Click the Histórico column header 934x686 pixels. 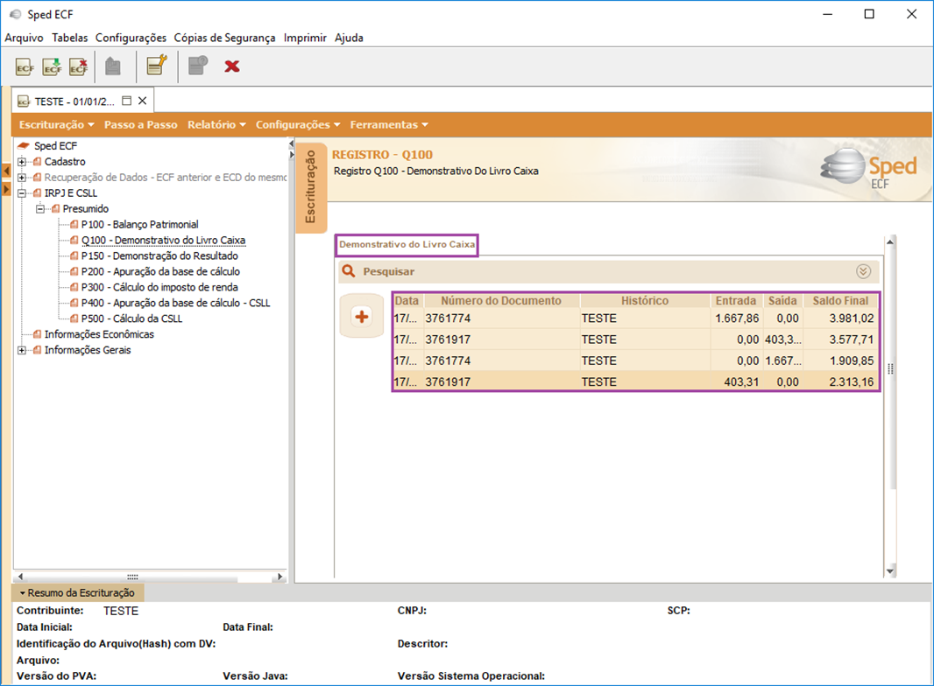pos(645,300)
